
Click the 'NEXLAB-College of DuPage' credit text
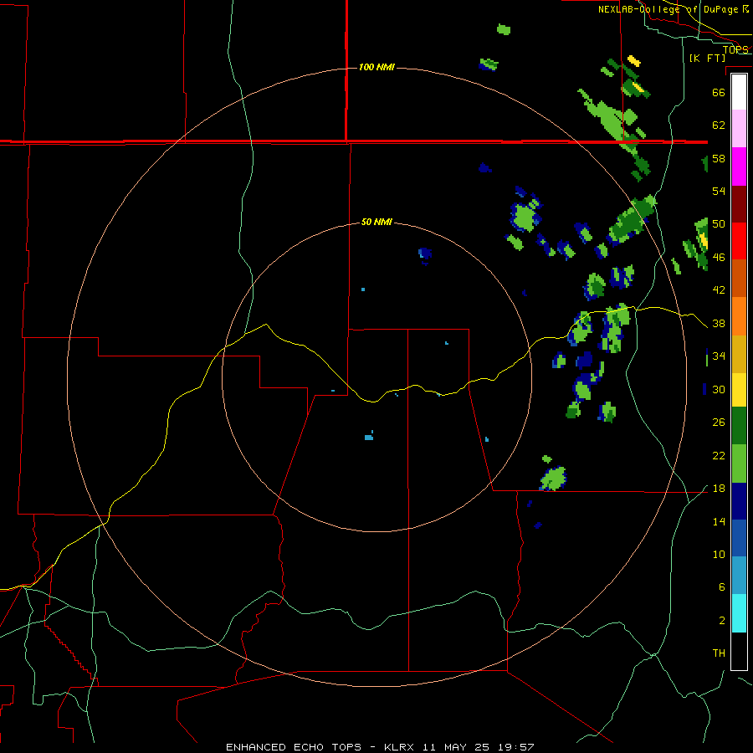[668, 9]
